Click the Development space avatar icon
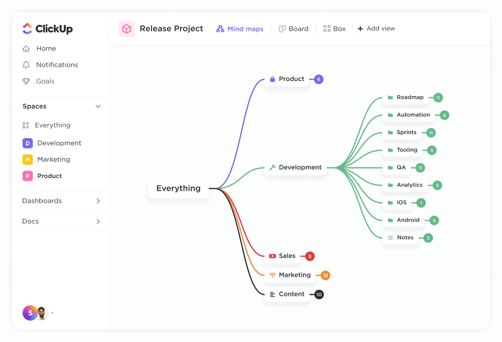This screenshot has height=342, width=502. [27, 143]
